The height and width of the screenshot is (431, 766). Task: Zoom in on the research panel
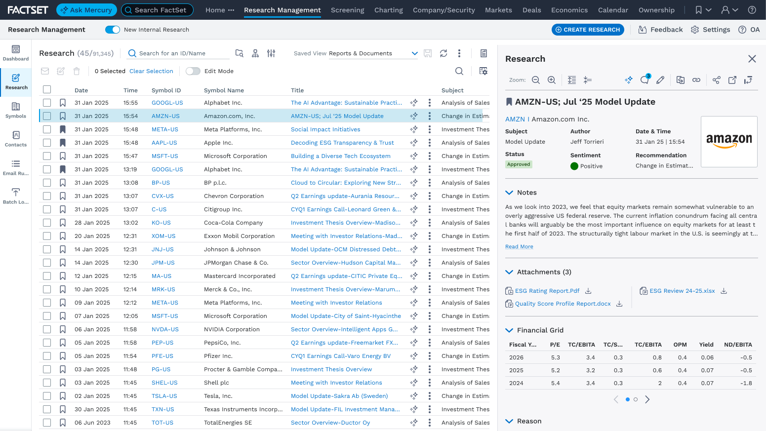(552, 80)
